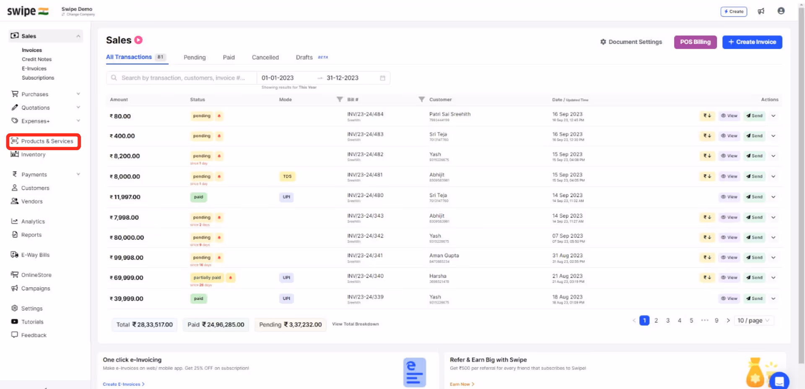Click Create E-Invoices link

pos(123,384)
